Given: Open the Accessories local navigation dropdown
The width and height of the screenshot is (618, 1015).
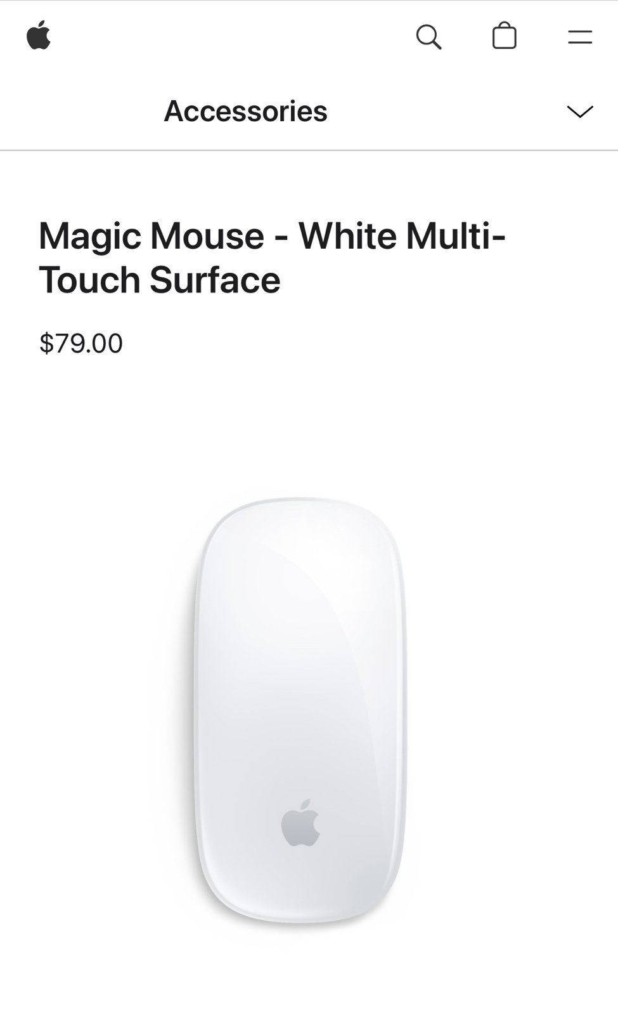Looking at the screenshot, I should 309,112.
